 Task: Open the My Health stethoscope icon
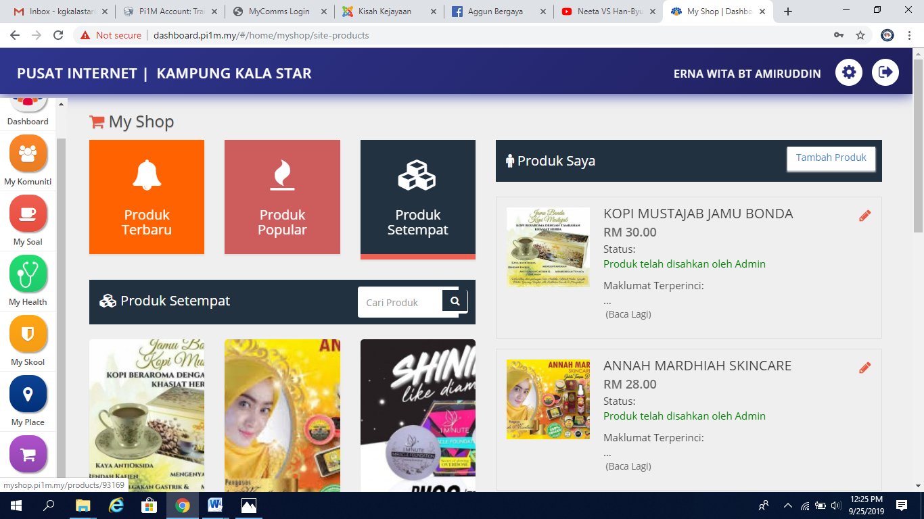pos(28,274)
